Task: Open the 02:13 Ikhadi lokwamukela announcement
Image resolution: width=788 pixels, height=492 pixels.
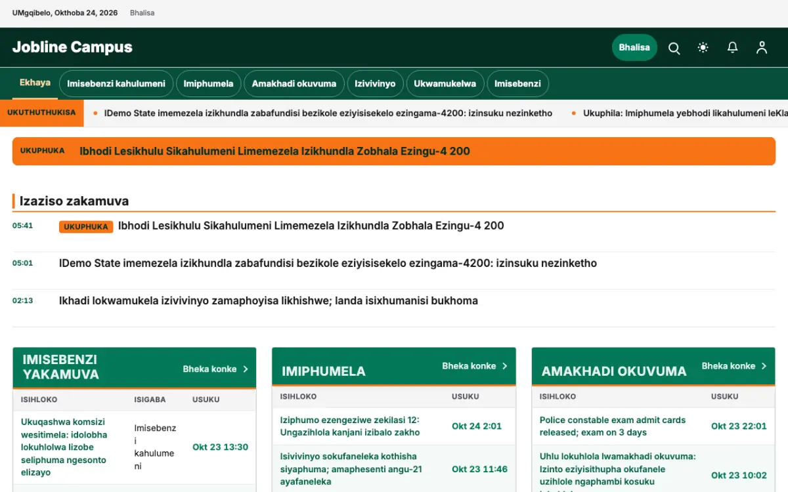Action: 269,300
